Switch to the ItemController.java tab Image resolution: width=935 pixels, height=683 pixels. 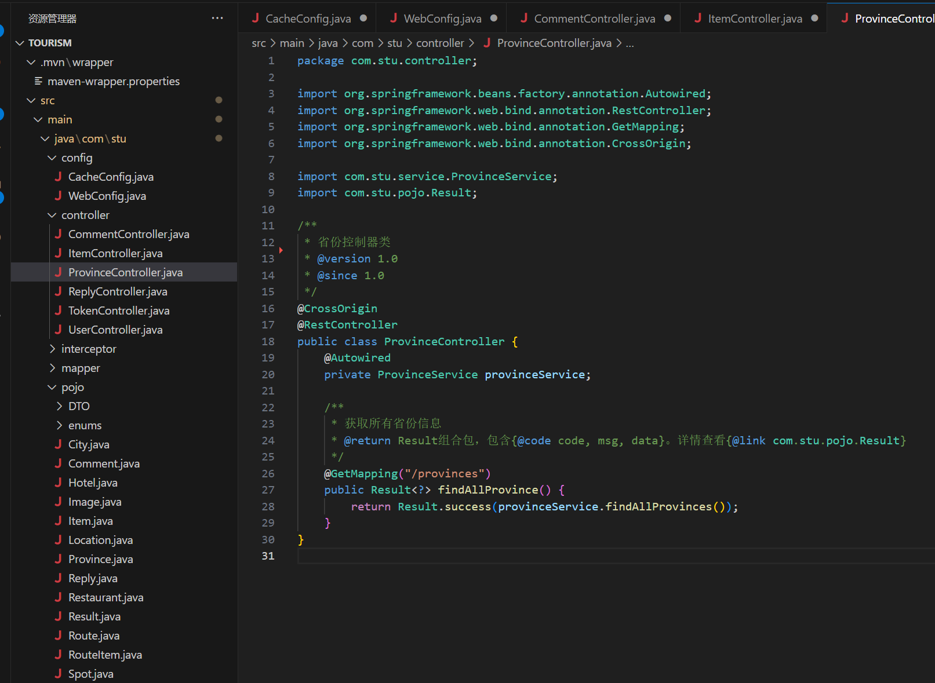(x=755, y=19)
